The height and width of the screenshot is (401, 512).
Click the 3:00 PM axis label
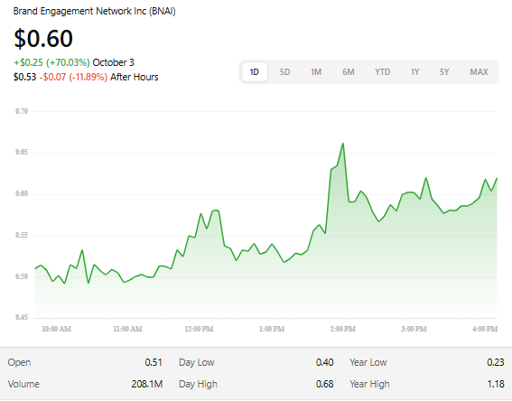414,329
